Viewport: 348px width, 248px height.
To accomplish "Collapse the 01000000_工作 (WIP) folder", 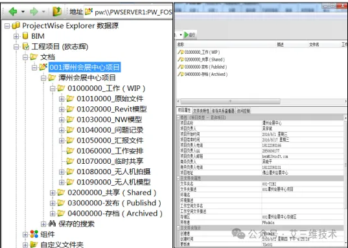I will [52, 89].
